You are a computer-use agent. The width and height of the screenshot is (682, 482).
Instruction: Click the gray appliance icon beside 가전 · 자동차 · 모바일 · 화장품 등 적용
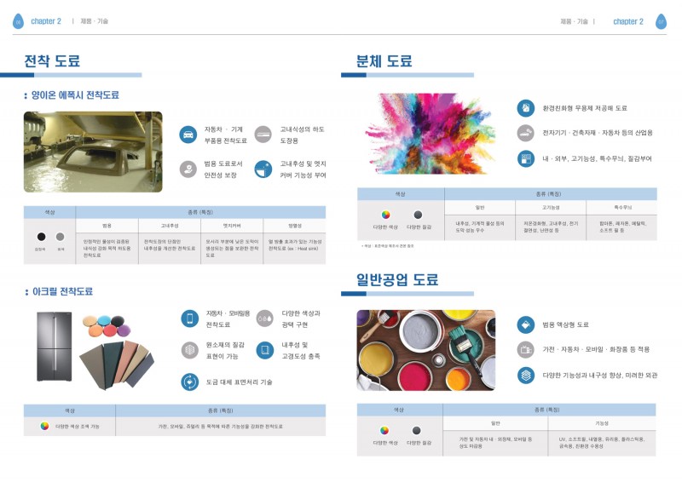pos(526,349)
